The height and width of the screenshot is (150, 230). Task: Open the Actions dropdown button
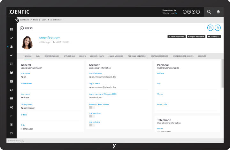coord(214,37)
